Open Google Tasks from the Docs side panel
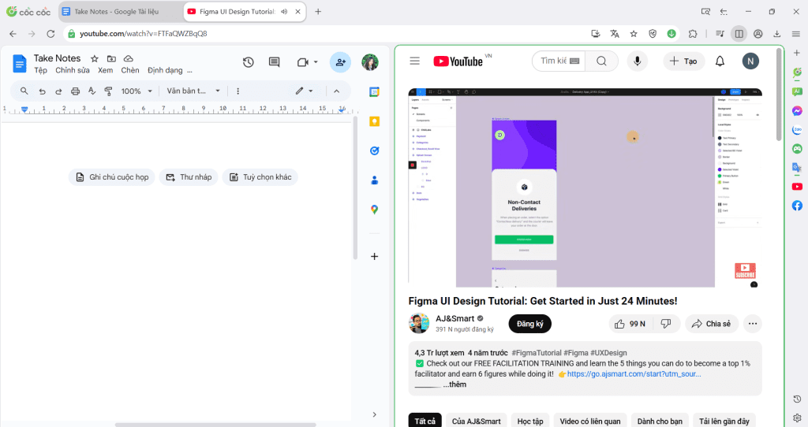Screen dimensions: 808x427 pyautogui.click(x=375, y=150)
